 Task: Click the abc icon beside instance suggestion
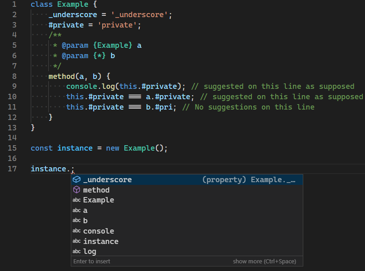pyautogui.click(x=76, y=241)
